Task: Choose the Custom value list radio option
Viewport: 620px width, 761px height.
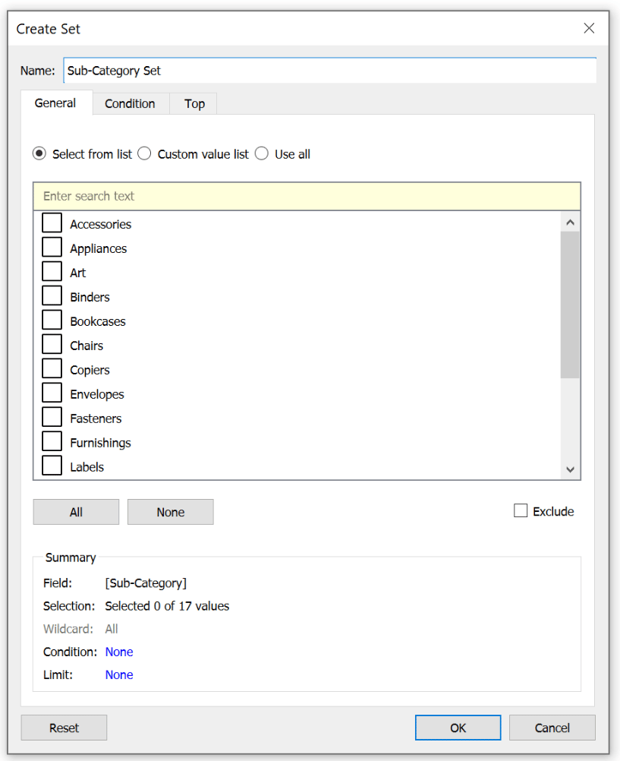Action: click(x=145, y=154)
